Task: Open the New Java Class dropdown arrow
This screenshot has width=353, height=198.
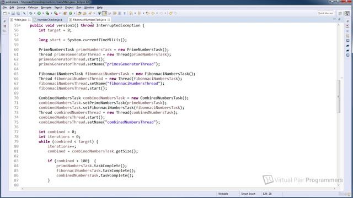Action: [74, 13]
